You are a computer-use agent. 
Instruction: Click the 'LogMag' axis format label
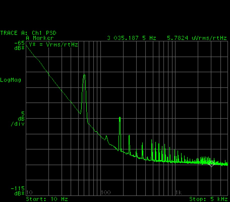point(11,80)
